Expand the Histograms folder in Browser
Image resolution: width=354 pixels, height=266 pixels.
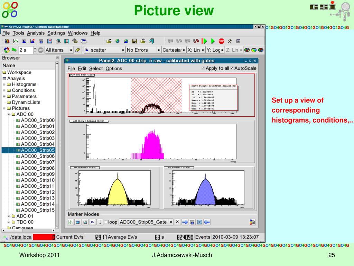point(4,85)
